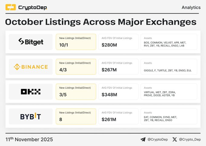206x146 pixels.
Task: Click Bybit New Listings 8 box
Action: [x=76, y=116]
